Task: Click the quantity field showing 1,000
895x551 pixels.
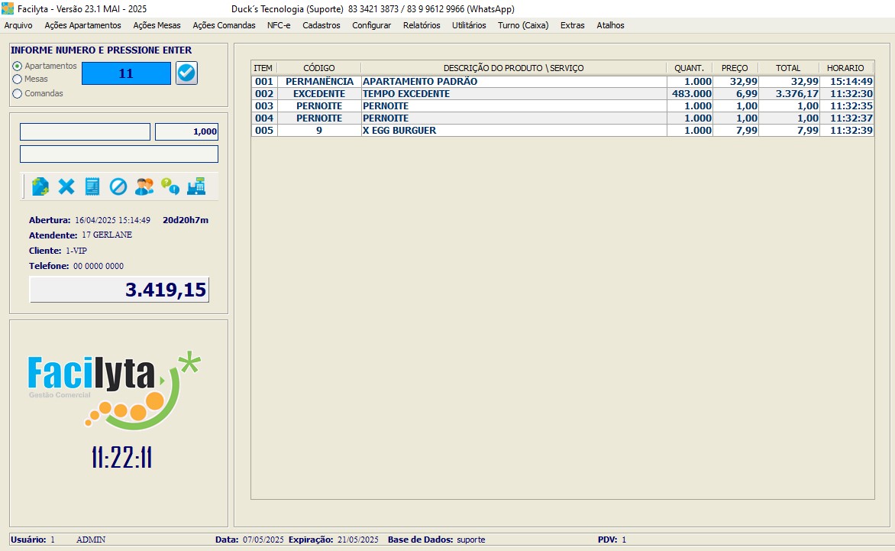Action: [186, 131]
